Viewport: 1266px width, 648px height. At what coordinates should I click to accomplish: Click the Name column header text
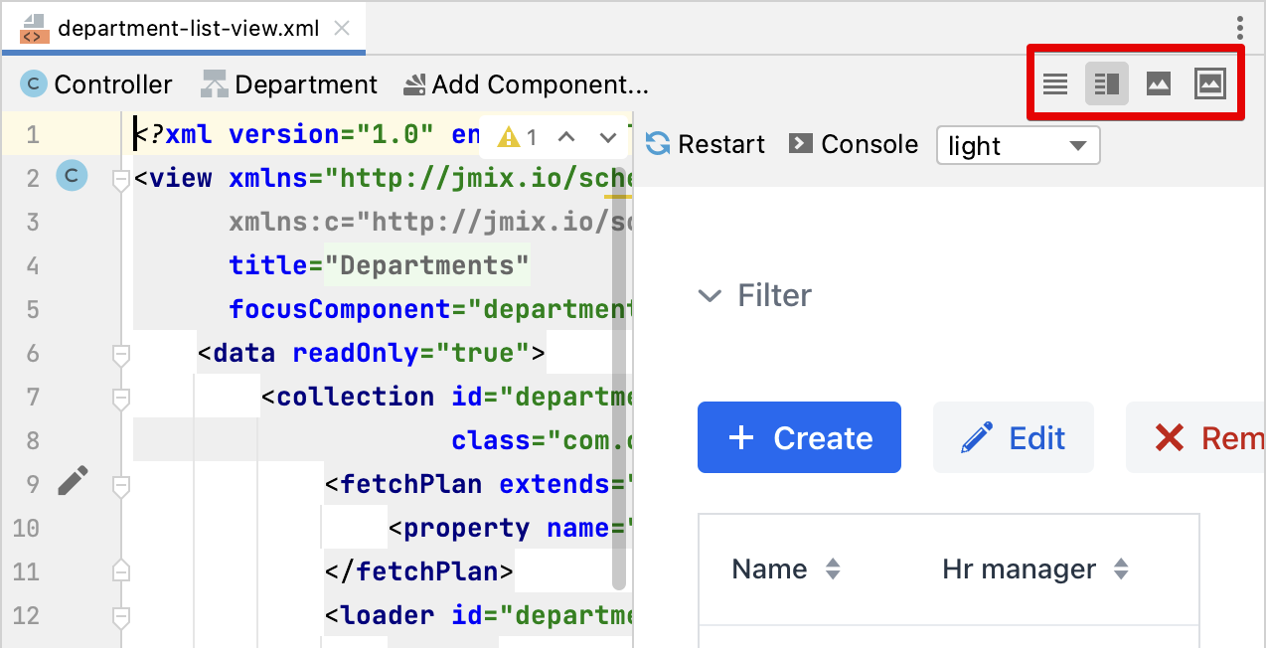click(769, 569)
